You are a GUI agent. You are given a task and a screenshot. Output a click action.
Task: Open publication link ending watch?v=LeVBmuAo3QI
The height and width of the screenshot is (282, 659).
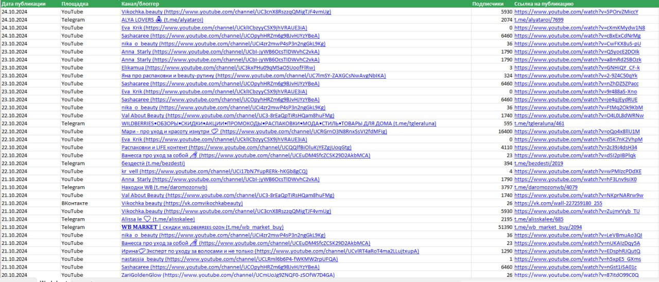[578, 235]
